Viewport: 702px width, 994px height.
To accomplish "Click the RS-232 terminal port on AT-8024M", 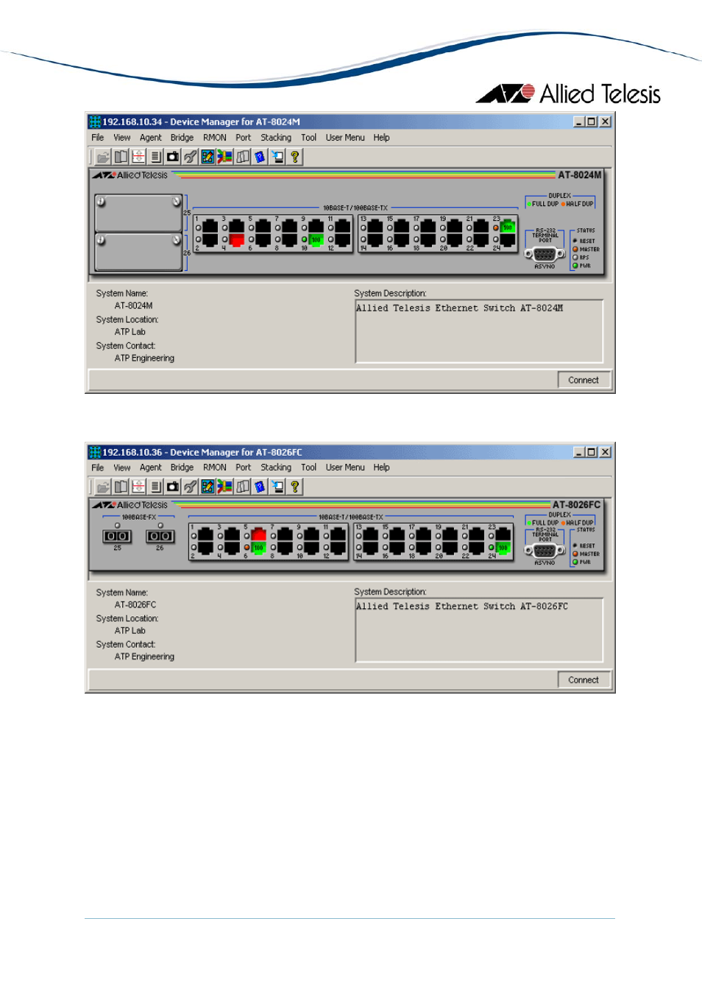I will click(x=545, y=254).
